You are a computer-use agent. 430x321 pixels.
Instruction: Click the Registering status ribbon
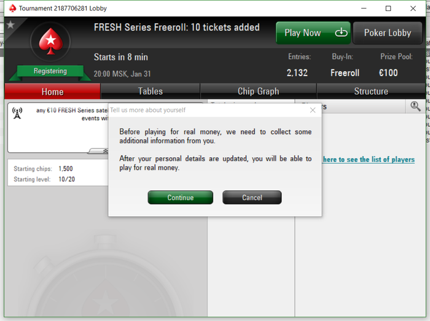coord(50,71)
